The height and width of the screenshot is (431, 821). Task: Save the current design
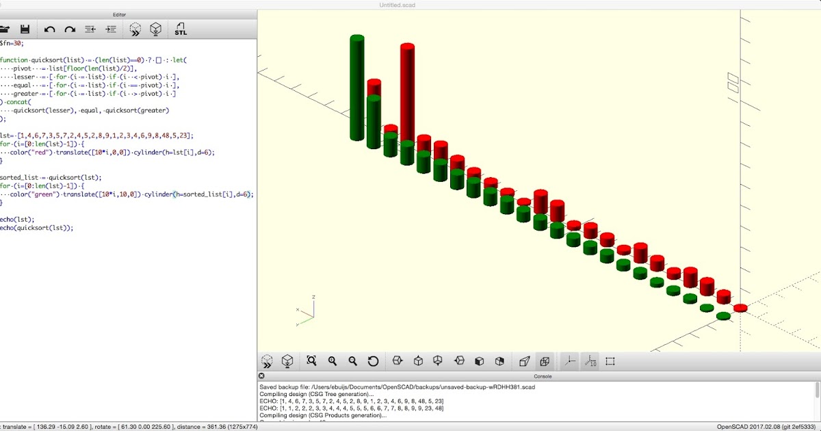coord(26,29)
